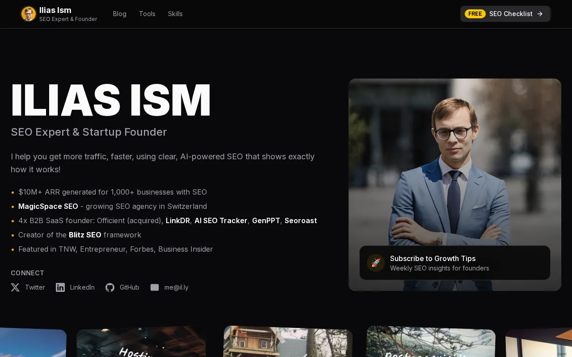Open the Blitz SEO framework link
The image size is (572, 357).
coord(85,235)
